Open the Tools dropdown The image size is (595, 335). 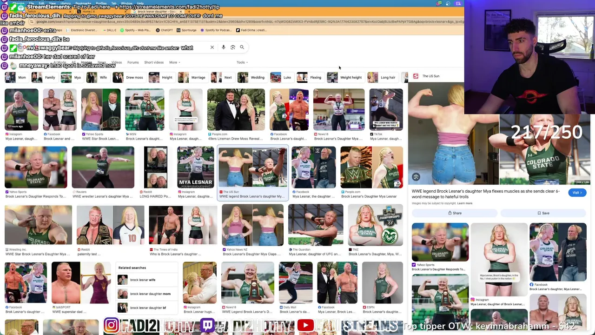[x=242, y=62]
